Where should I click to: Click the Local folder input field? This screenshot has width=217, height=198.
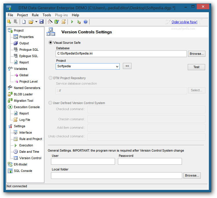tap(116, 176)
